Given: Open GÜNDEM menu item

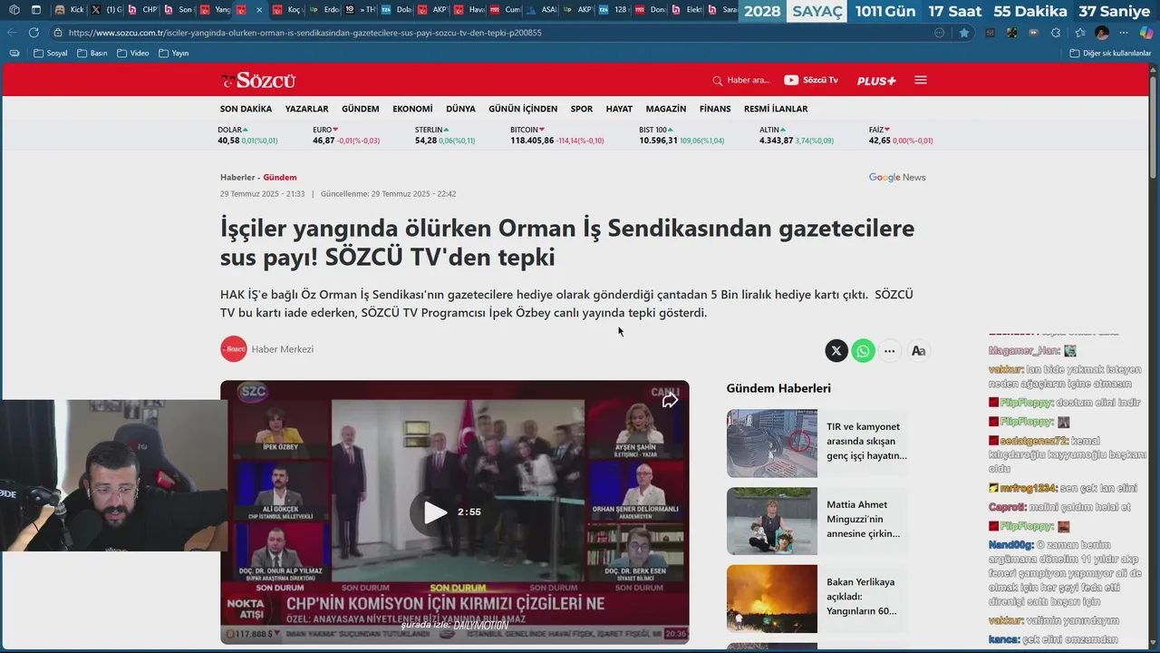Looking at the screenshot, I should (x=361, y=109).
